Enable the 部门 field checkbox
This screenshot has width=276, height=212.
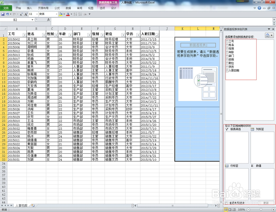point(227,56)
